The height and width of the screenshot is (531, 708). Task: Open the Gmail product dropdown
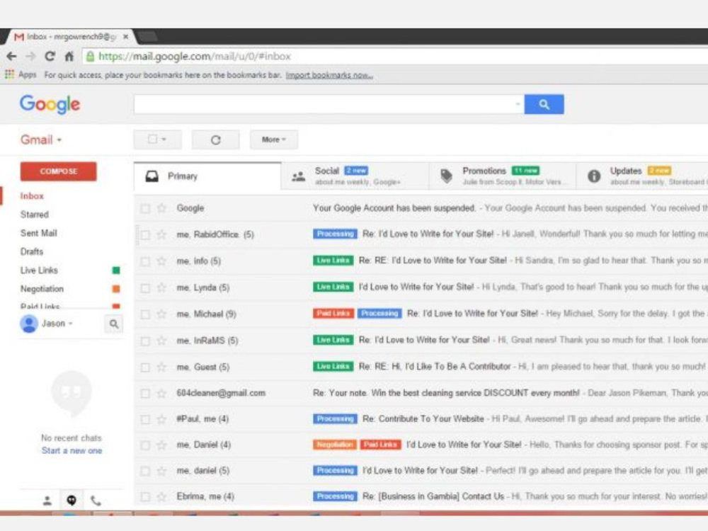coord(40,139)
